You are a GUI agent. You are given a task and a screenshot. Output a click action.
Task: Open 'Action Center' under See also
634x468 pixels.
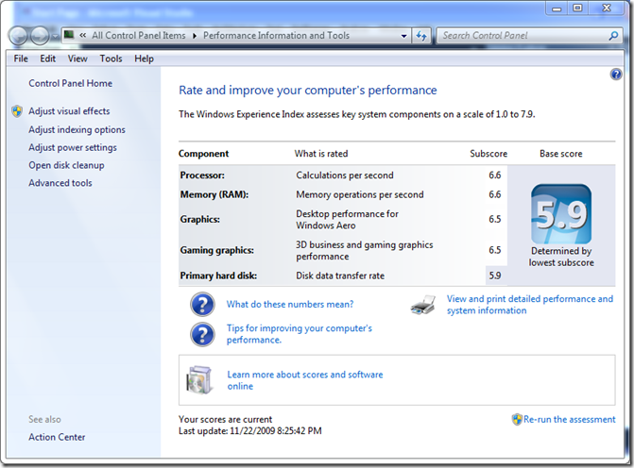coord(57,437)
